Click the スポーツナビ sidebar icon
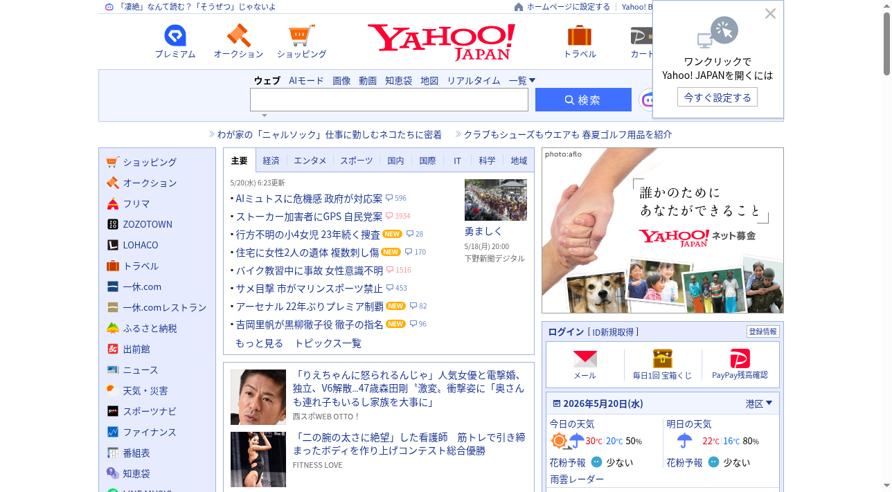 (113, 411)
